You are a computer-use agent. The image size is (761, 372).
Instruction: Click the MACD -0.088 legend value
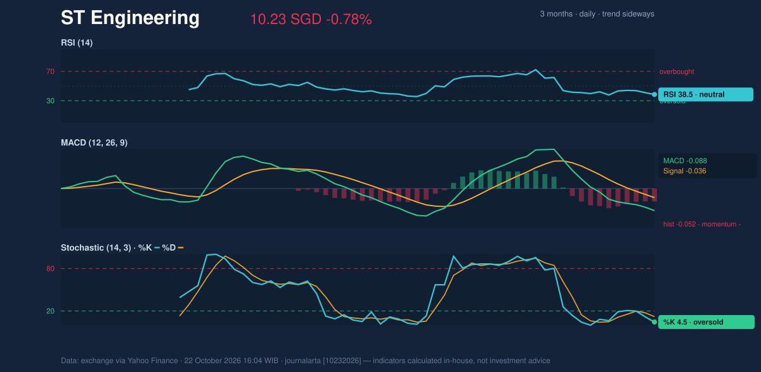pyautogui.click(x=685, y=161)
